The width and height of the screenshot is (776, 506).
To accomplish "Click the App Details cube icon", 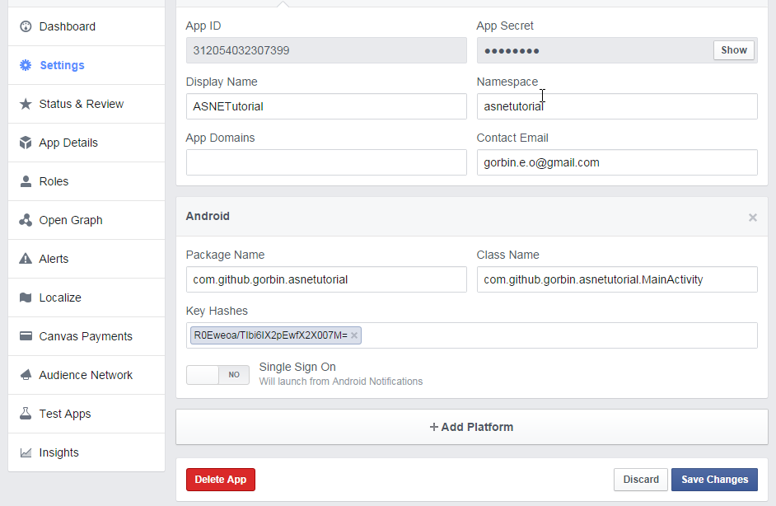I will (26, 143).
